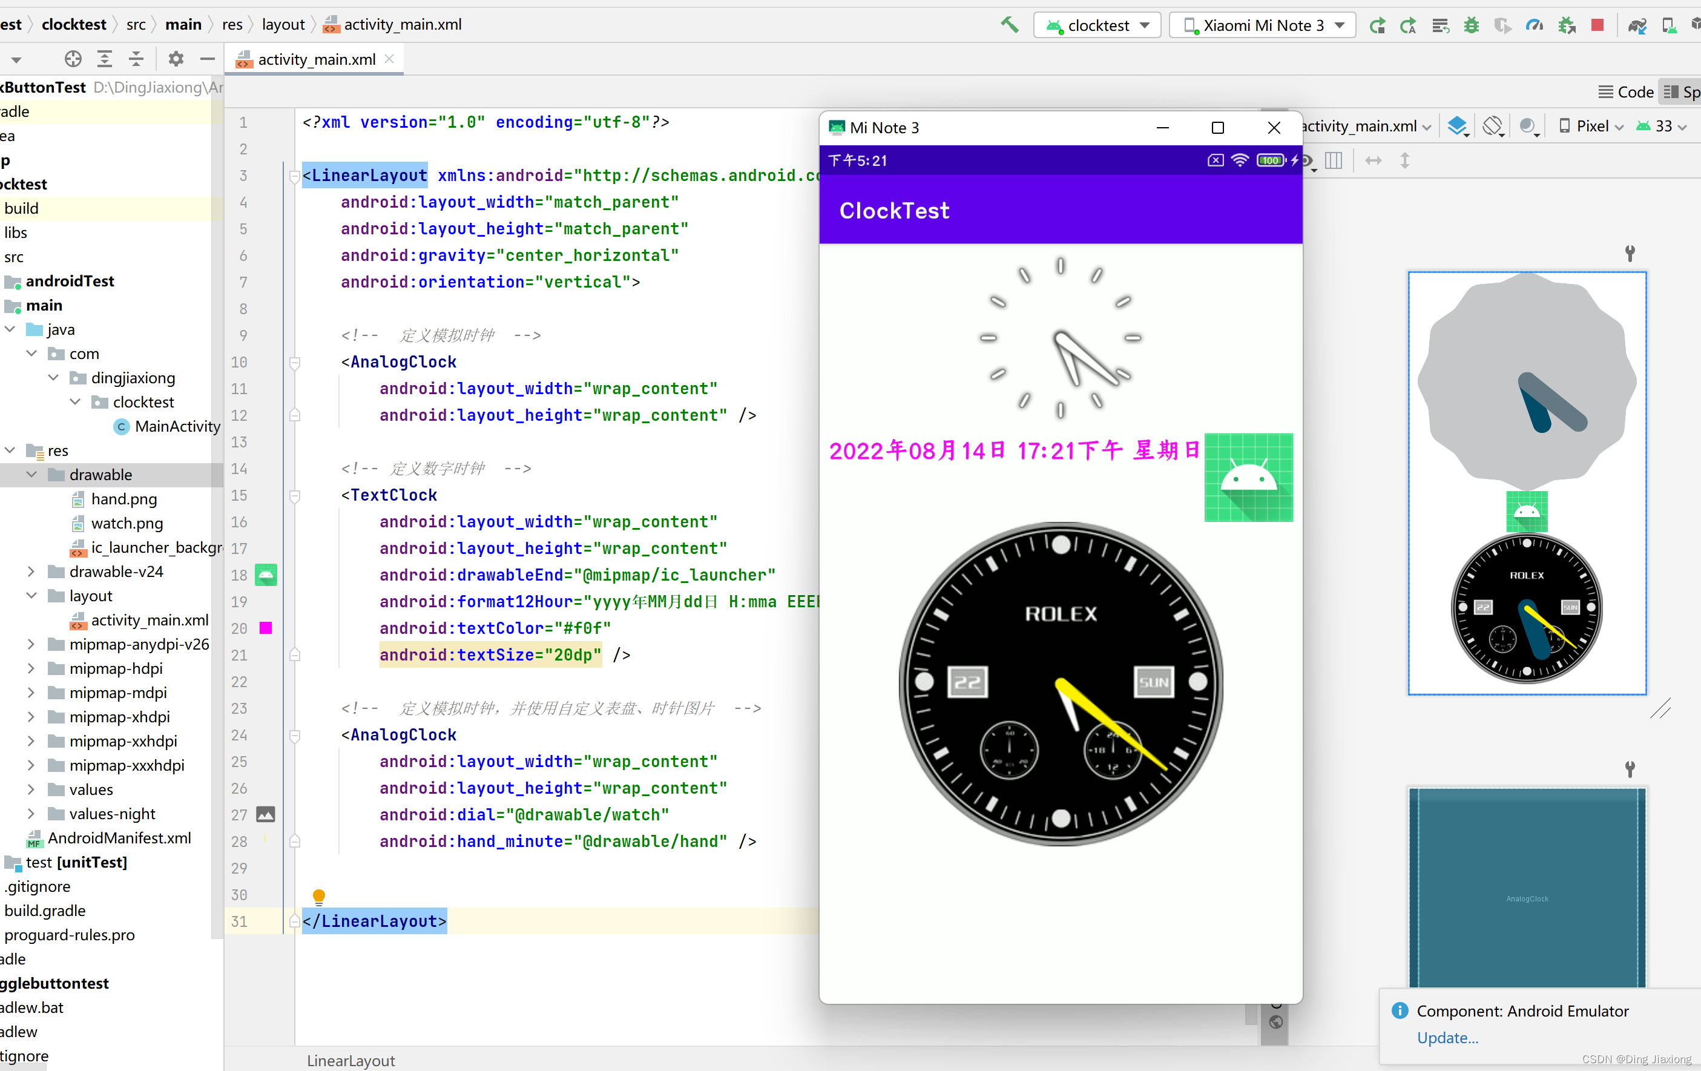Click Sync Project with Gradle elephant icon

pos(1637,25)
